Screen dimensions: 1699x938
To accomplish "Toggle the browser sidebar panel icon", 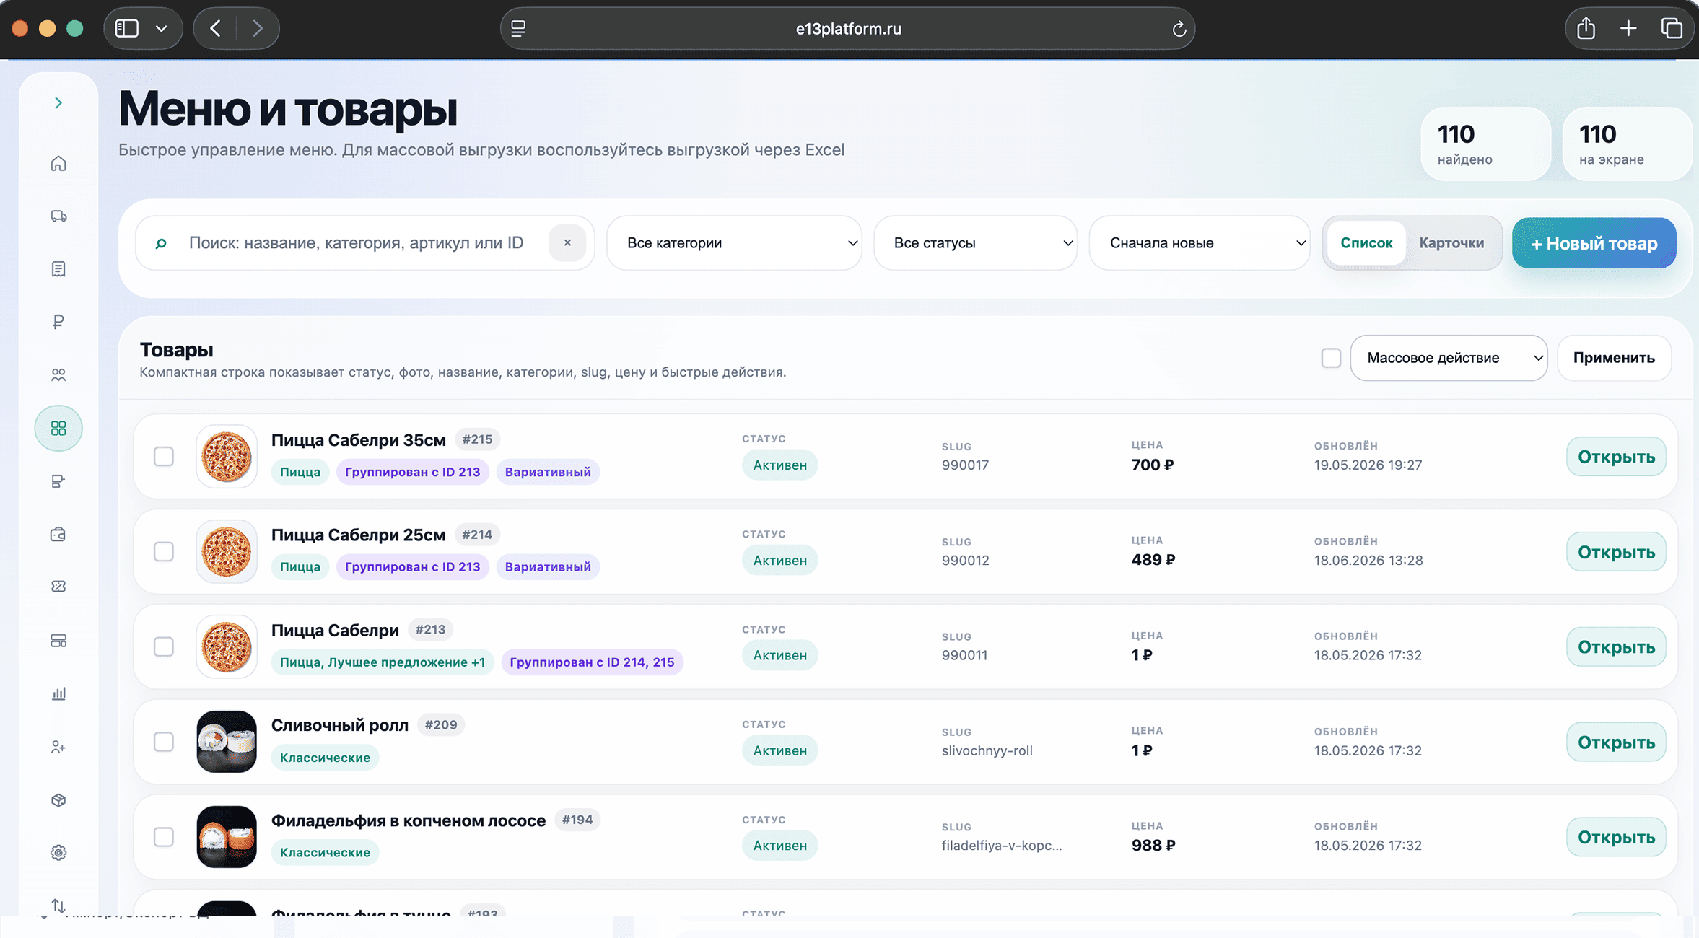I will click(127, 28).
